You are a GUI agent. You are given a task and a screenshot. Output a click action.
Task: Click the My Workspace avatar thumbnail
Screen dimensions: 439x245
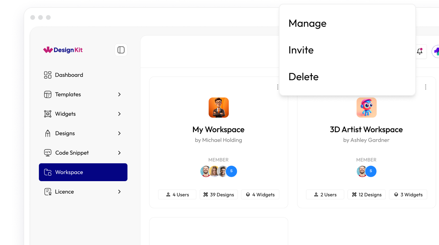click(218, 108)
